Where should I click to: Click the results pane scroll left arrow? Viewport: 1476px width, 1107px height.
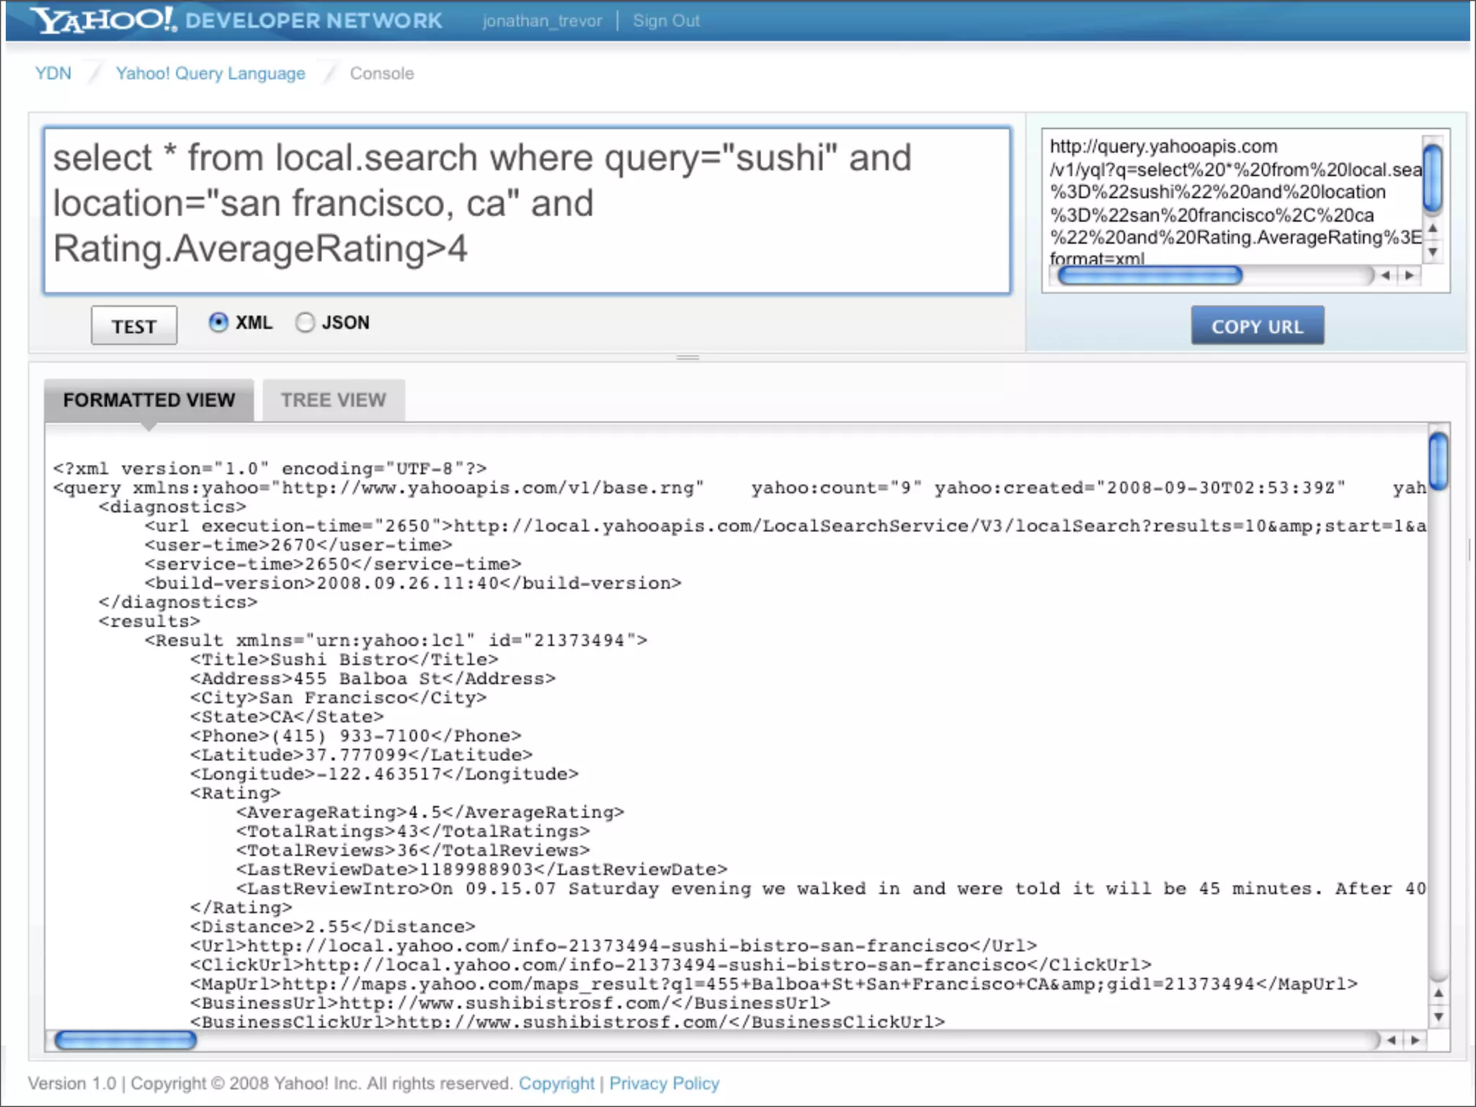1391,1040
